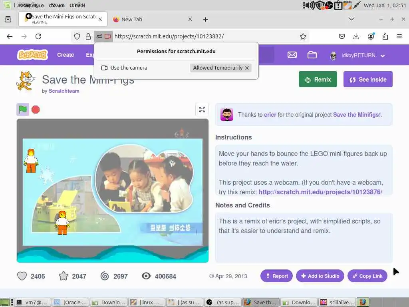The height and width of the screenshot is (307, 409).
Task: Report this project
Action: point(276,276)
